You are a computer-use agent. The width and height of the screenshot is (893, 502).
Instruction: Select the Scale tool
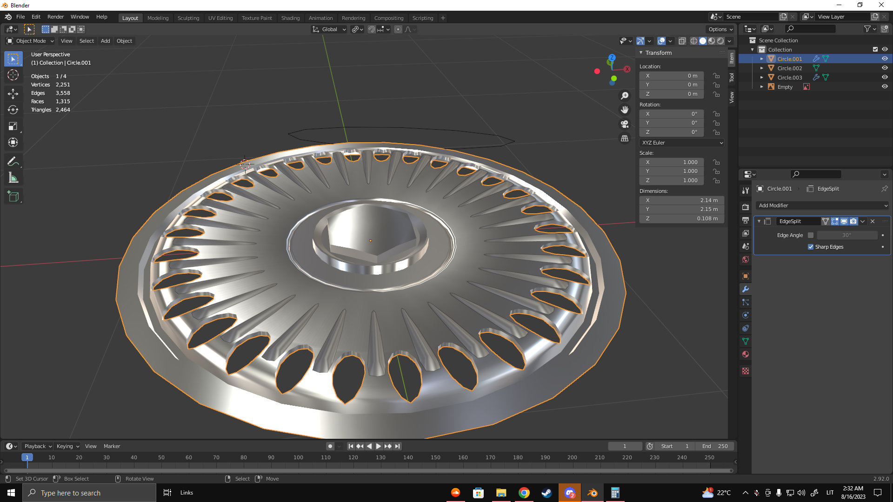point(13,126)
